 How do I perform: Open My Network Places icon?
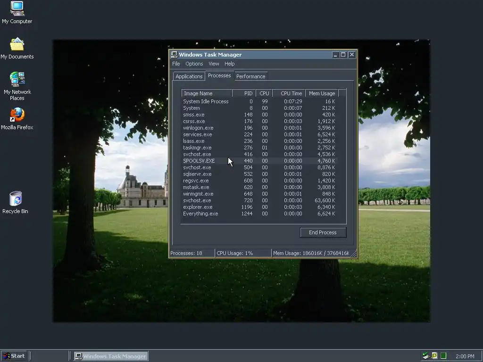pyautogui.click(x=17, y=86)
